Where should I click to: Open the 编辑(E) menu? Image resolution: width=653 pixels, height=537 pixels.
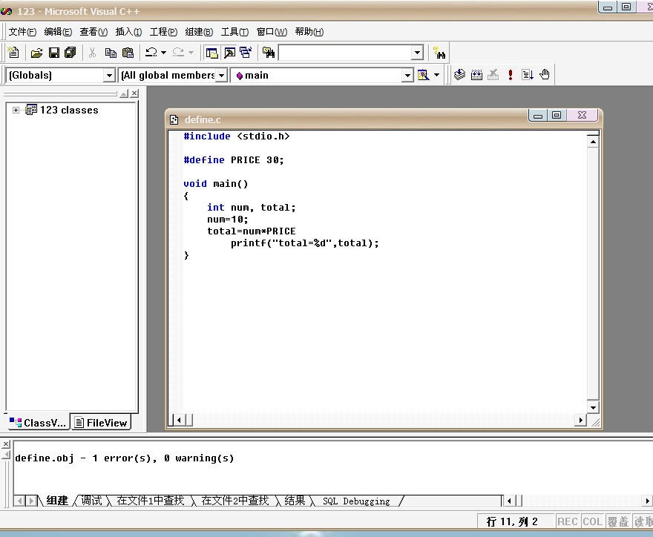click(x=58, y=32)
